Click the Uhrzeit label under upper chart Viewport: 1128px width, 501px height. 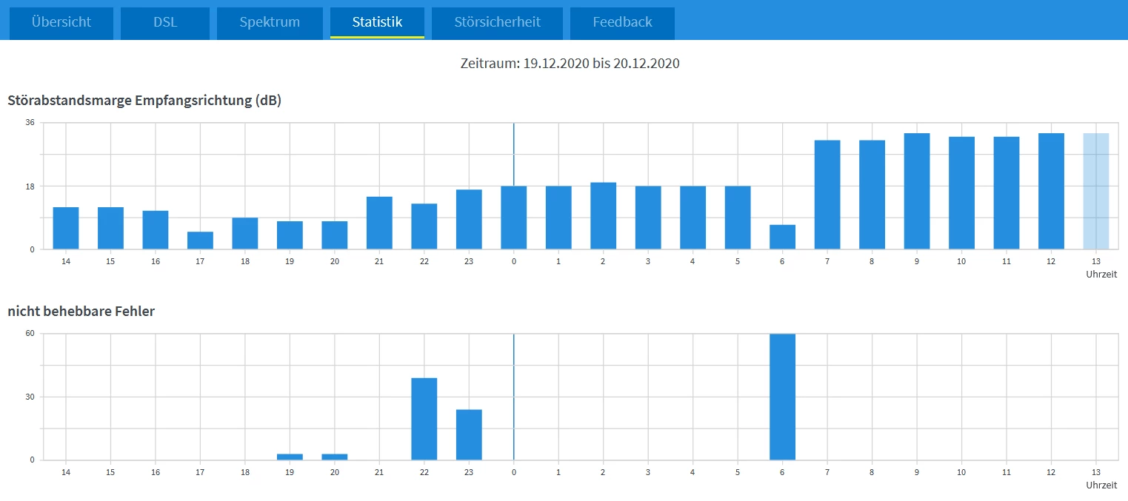click(x=1101, y=274)
